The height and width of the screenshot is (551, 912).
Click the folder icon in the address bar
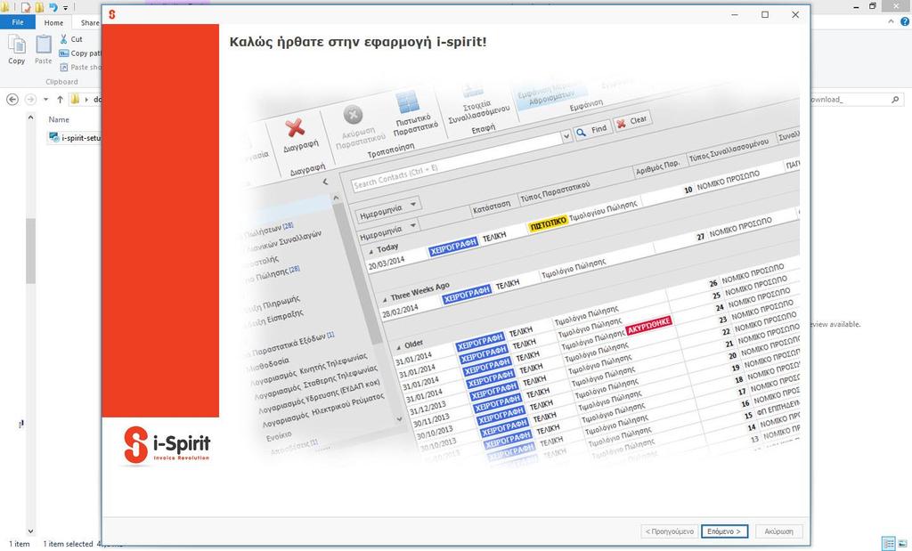75,100
